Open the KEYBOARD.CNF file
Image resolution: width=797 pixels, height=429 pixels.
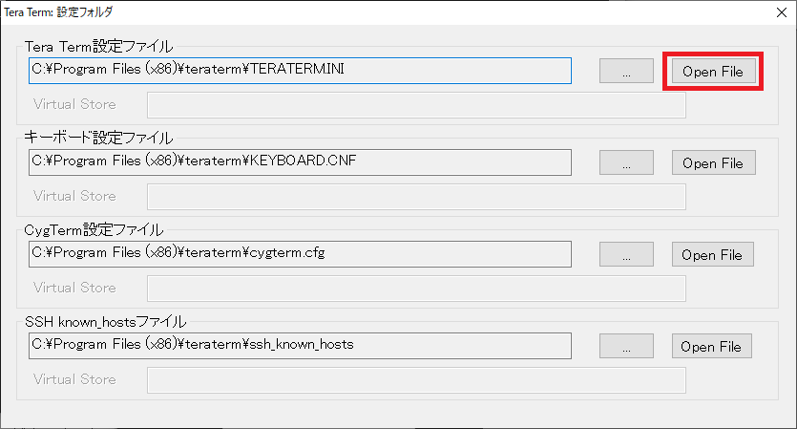712,163
